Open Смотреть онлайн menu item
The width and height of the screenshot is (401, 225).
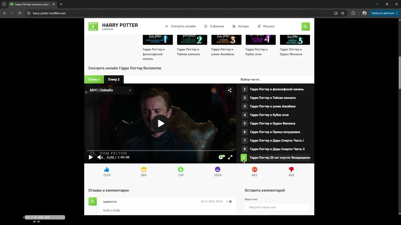pos(180,26)
